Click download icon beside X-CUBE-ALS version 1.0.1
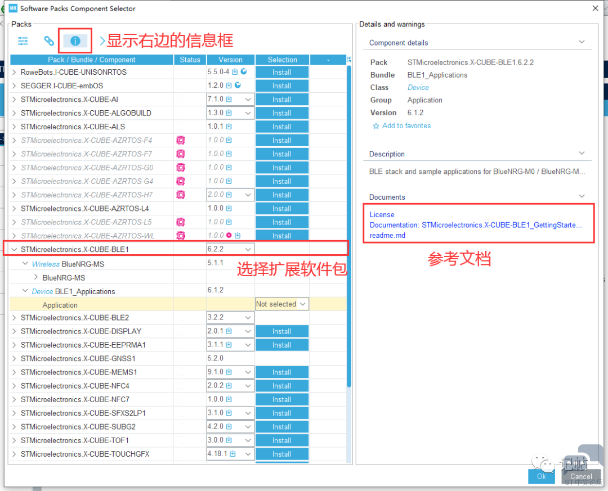This screenshot has width=608, height=491. click(x=229, y=127)
